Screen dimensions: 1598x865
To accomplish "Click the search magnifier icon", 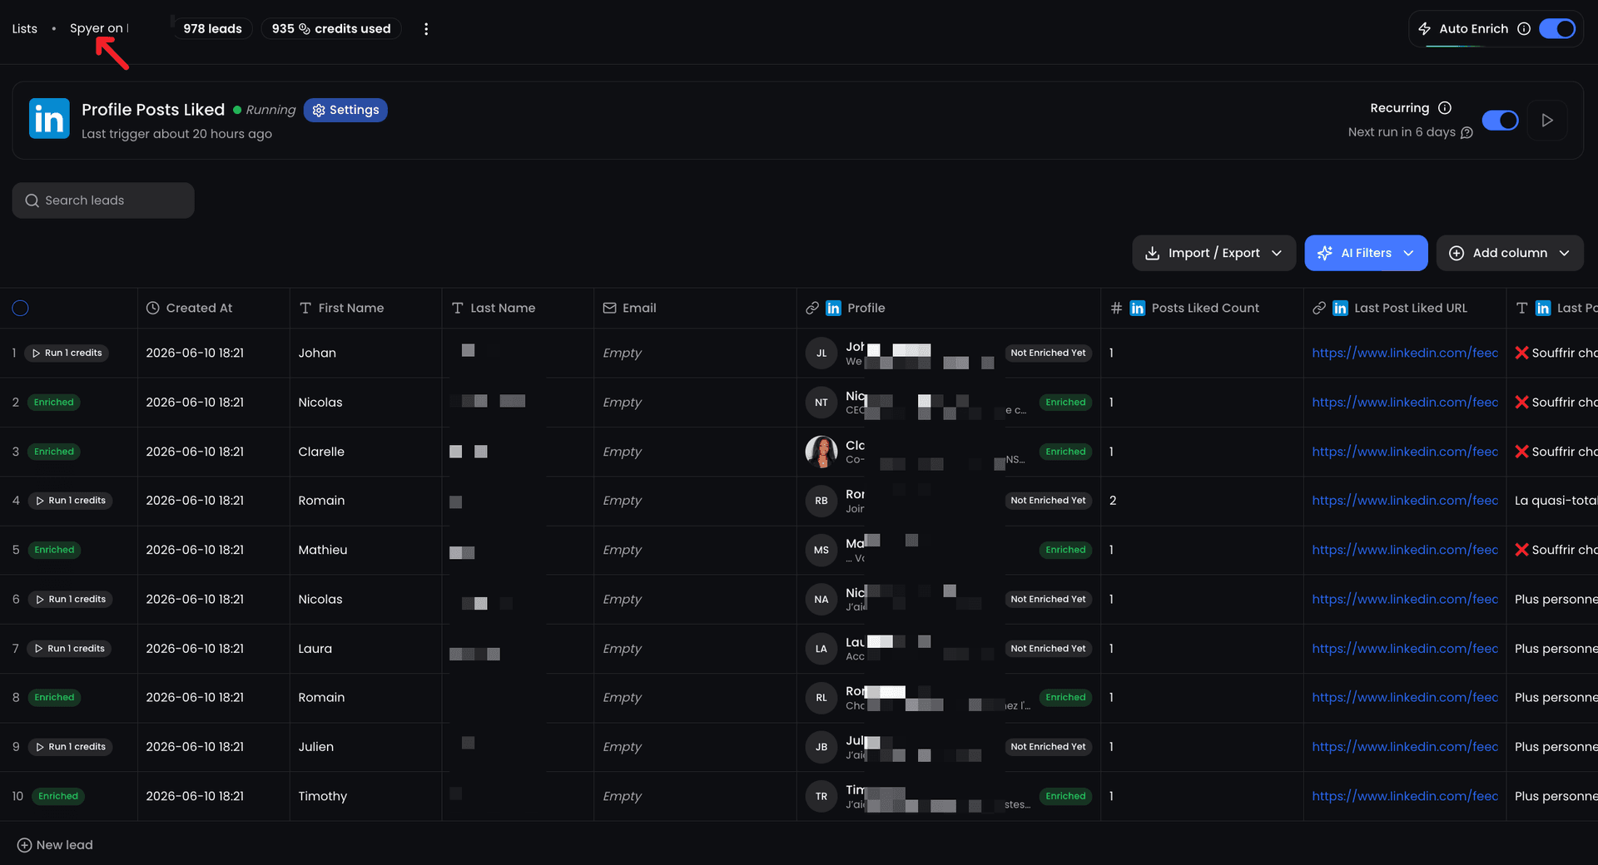I will (x=32, y=200).
